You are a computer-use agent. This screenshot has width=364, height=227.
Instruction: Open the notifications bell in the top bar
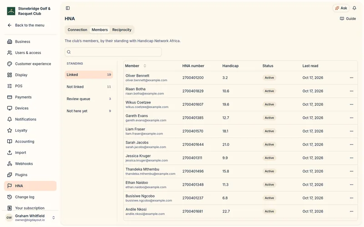354,8
